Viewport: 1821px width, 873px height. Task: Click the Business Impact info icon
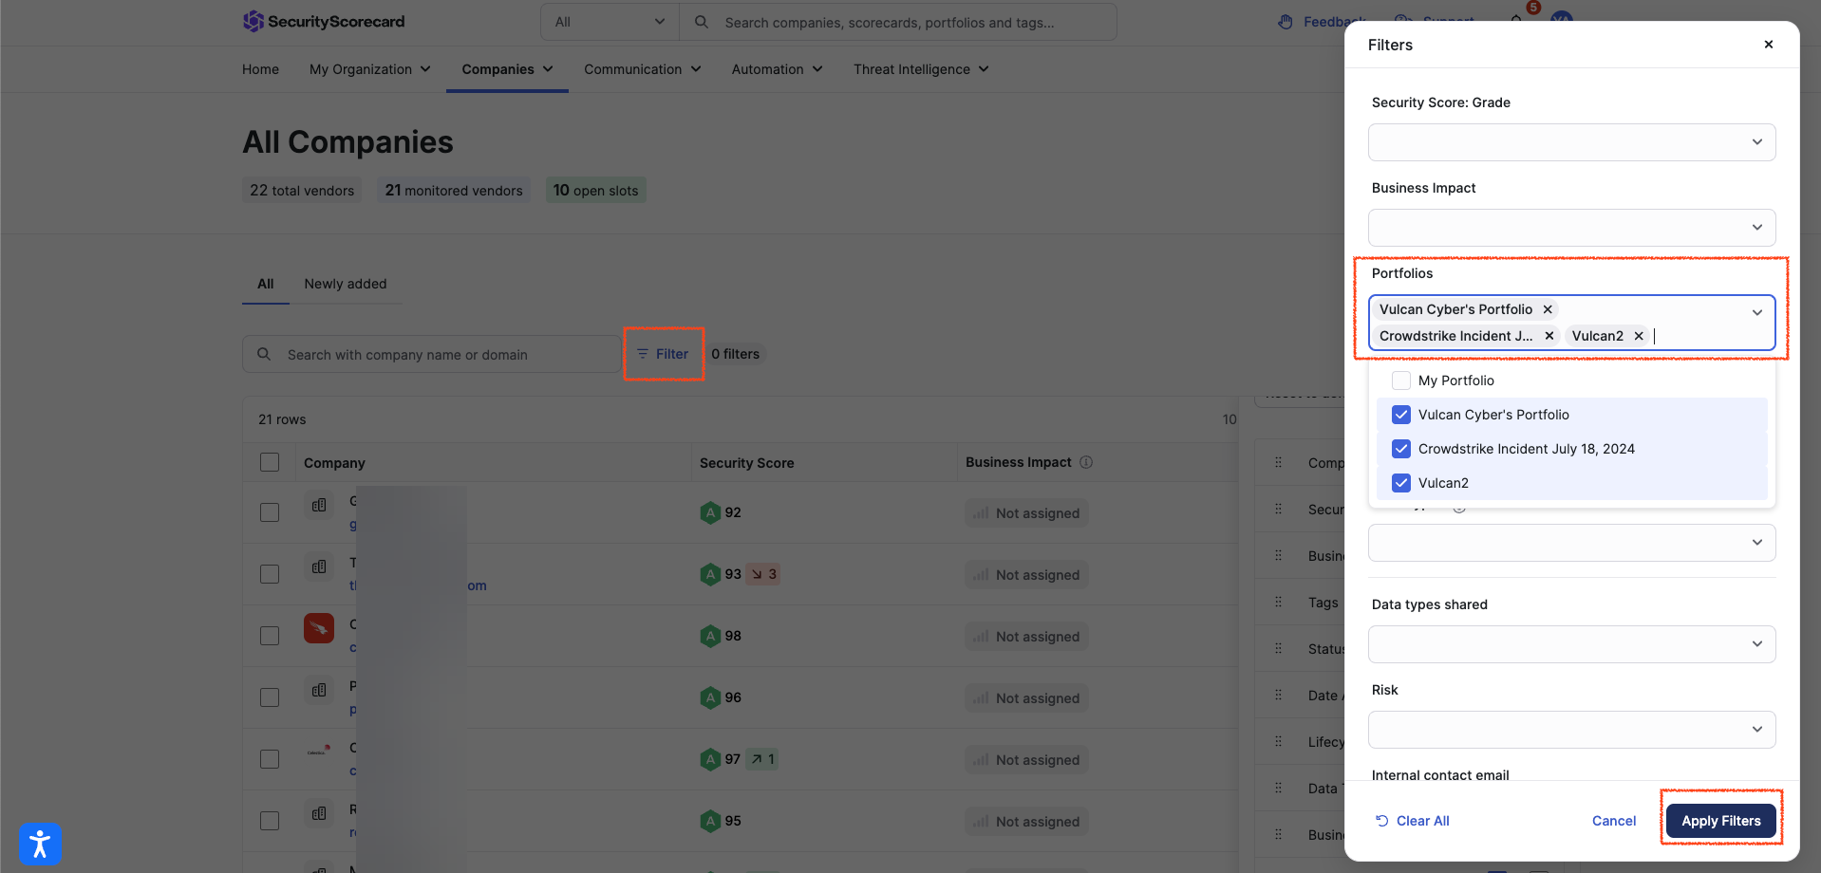1086,462
